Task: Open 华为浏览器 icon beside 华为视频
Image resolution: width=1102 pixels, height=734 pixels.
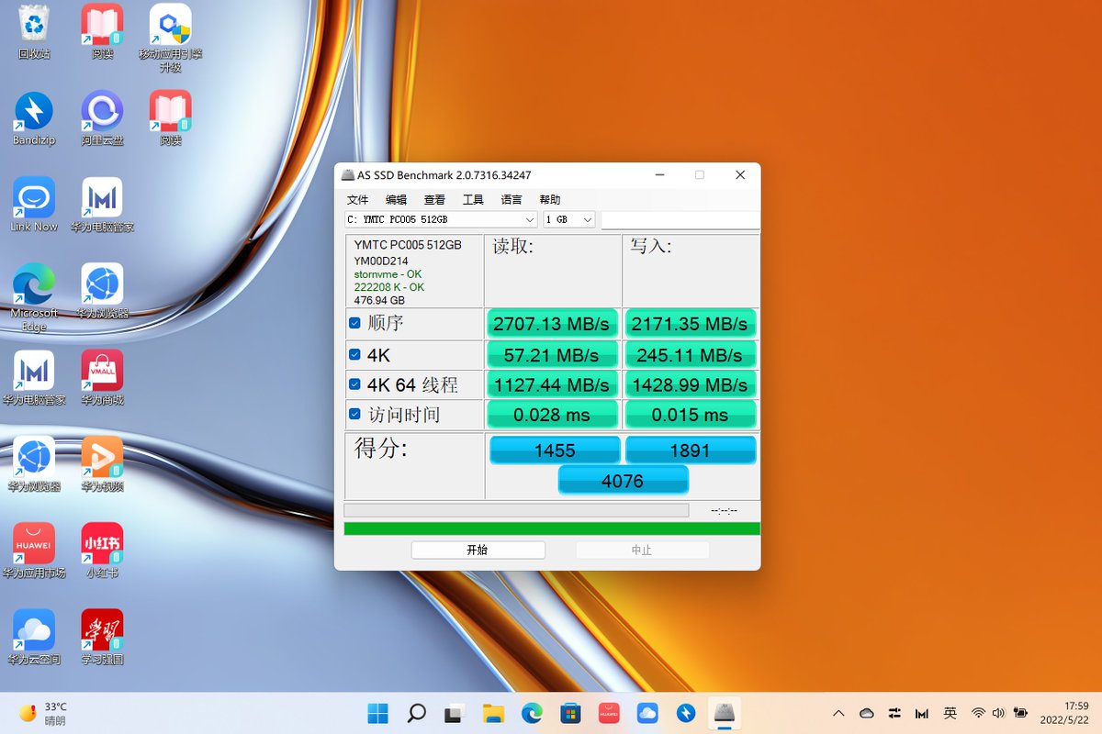Action: (x=34, y=464)
